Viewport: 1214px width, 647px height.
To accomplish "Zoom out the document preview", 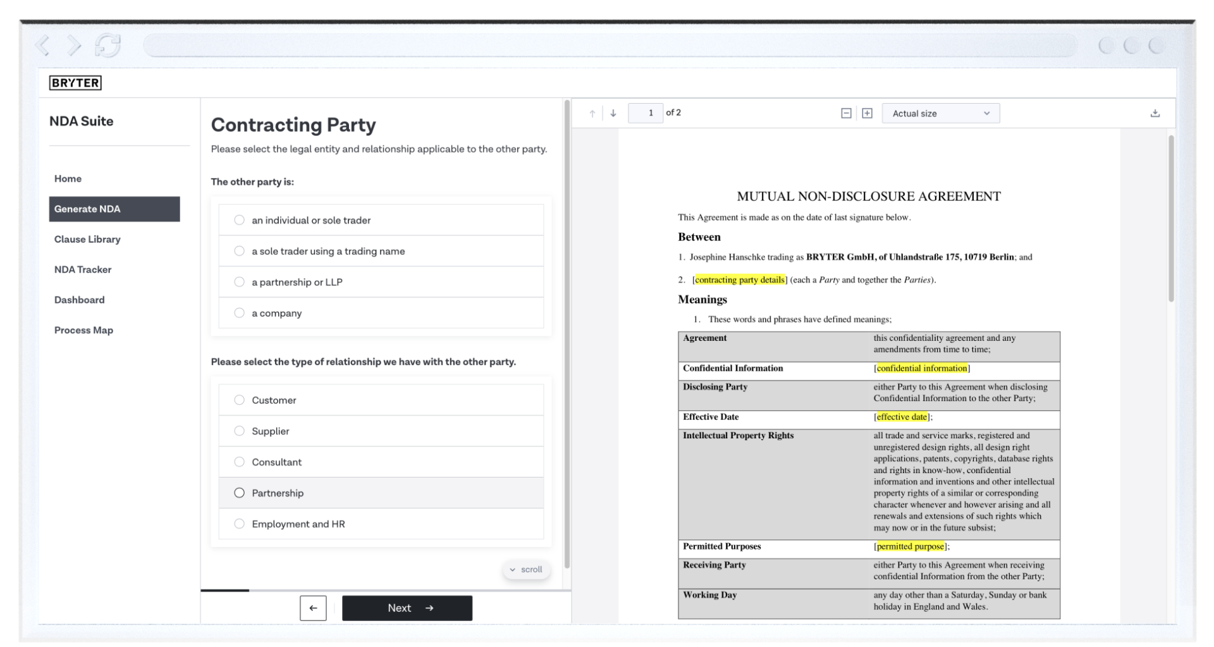I will coord(846,113).
